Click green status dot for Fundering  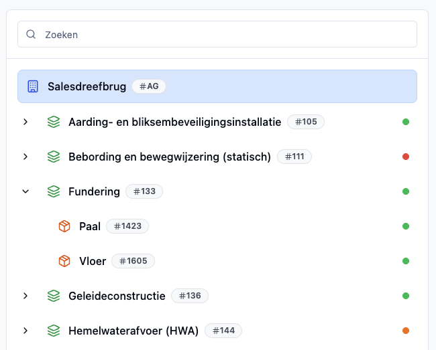point(406,191)
